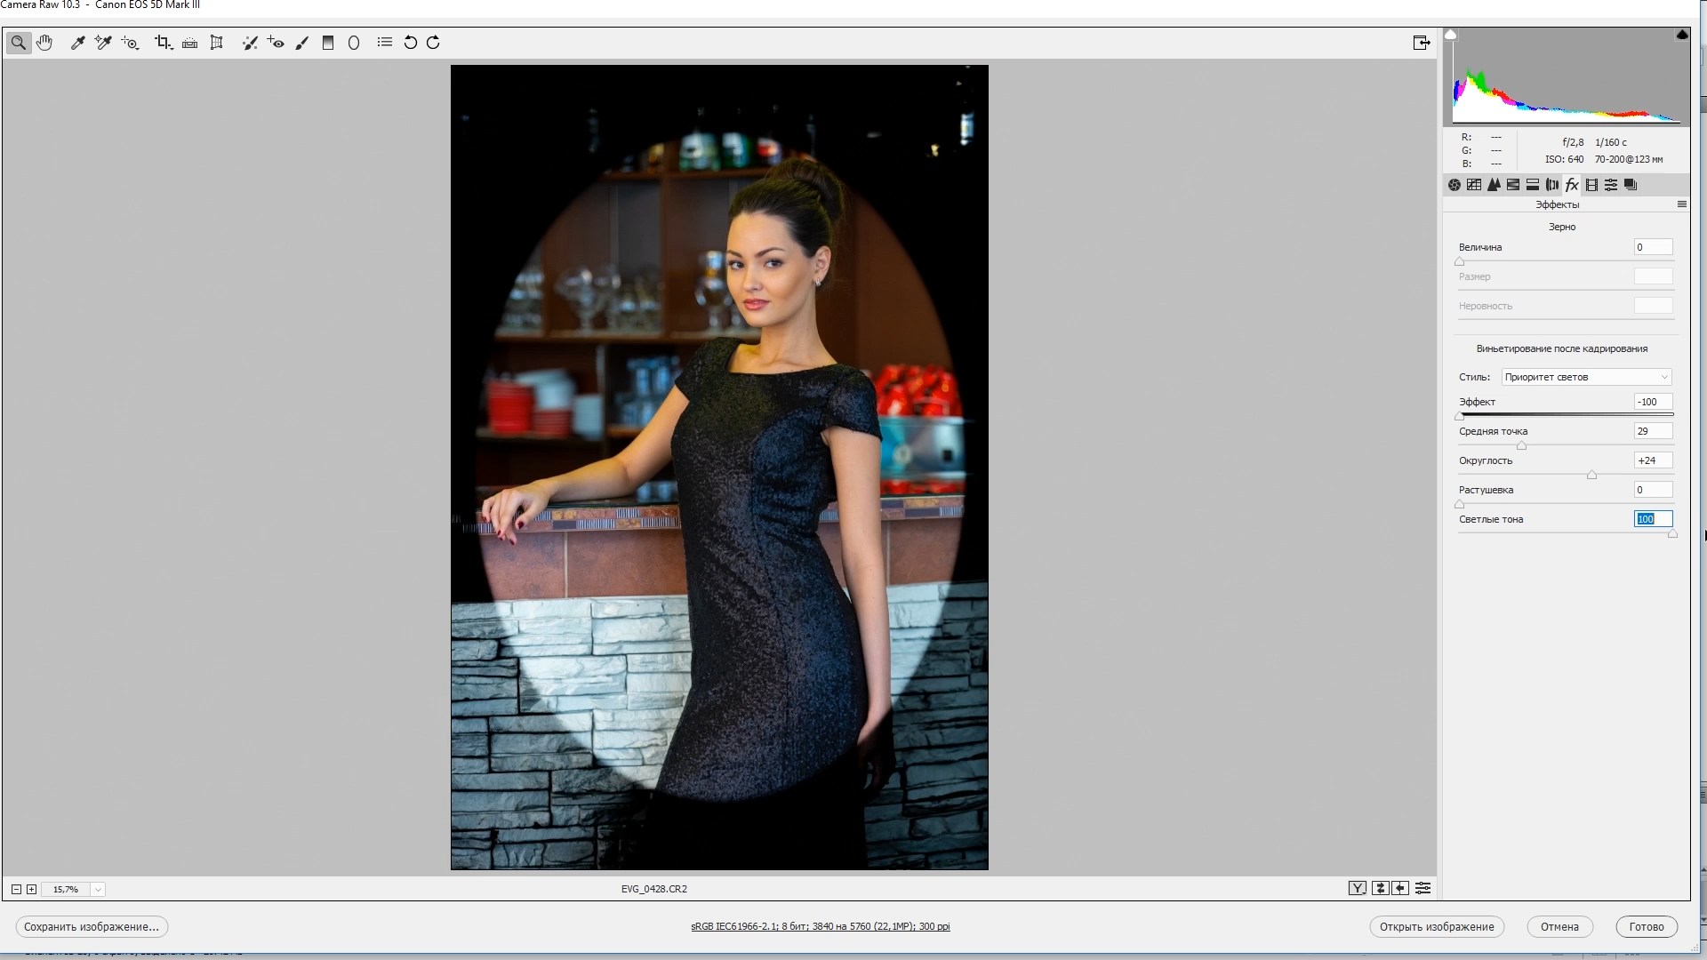Open the Эффекты panel flyout menu
Image resolution: width=1707 pixels, height=960 pixels.
[1681, 204]
